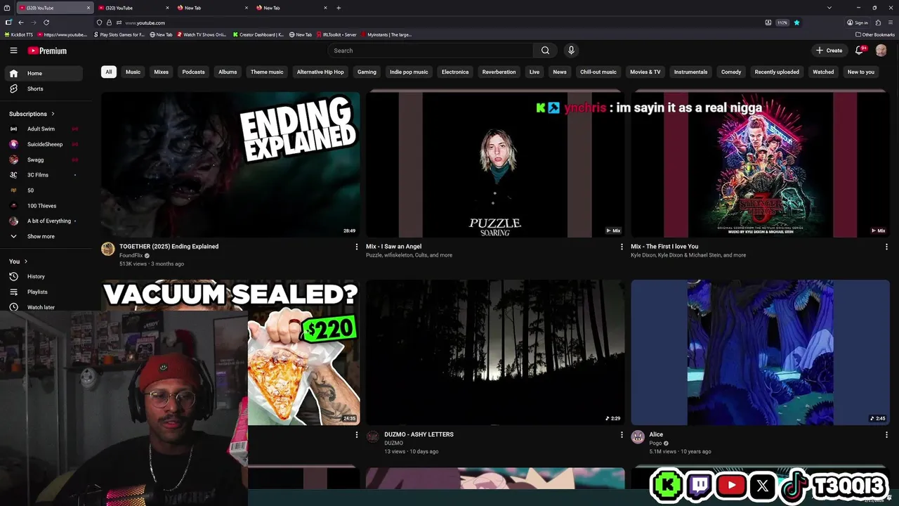Open the list all tabs dropdown arrow

pos(829,8)
